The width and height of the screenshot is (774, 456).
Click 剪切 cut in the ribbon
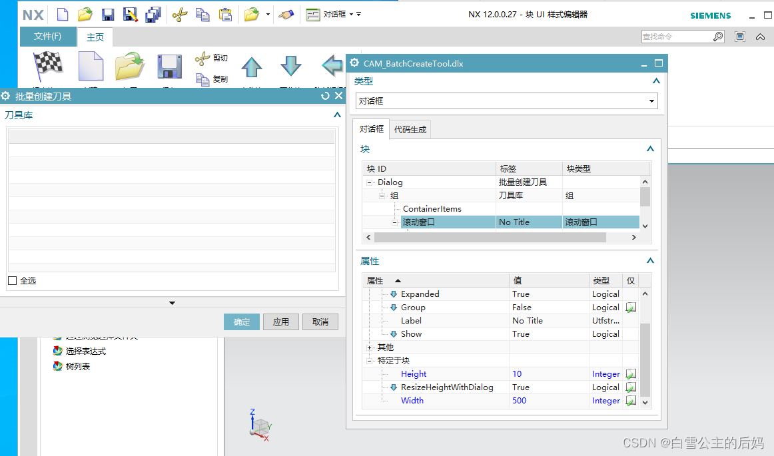pyautogui.click(x=212, y=58)
